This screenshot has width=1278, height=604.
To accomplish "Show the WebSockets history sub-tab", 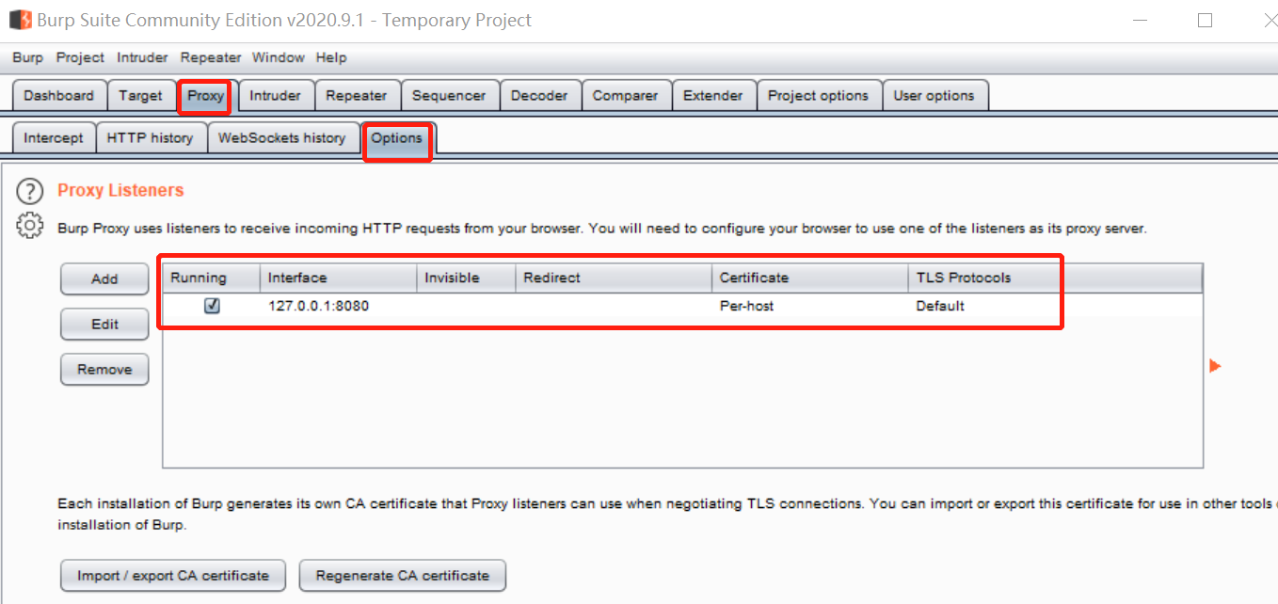I will pos(282,138).
